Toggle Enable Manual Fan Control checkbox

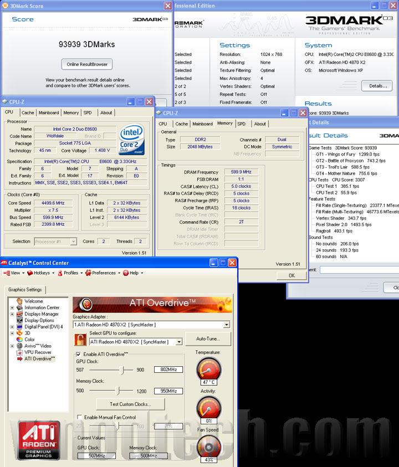coord(80,417)
